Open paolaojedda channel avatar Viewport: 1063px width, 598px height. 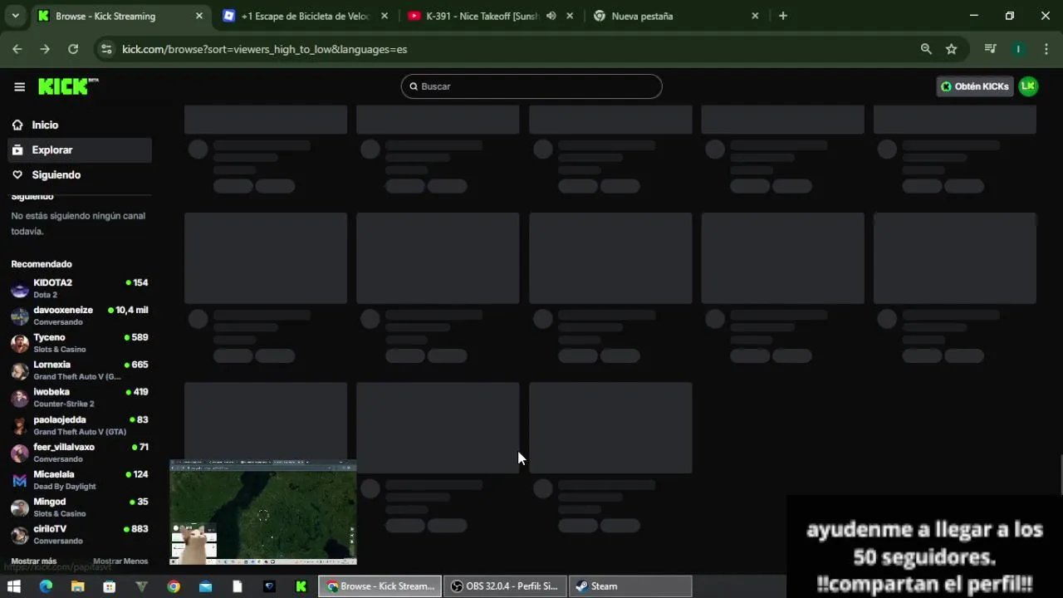pos(20,426)
